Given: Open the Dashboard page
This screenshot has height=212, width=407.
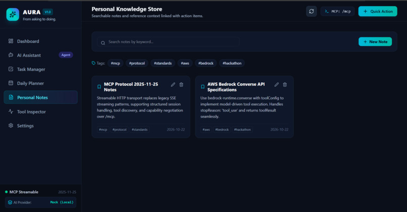Looking at the screenshot, I should coord(40,41).
